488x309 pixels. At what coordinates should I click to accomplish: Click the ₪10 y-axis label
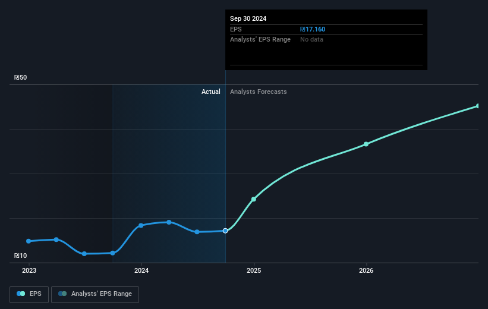(x=21, y=256)
